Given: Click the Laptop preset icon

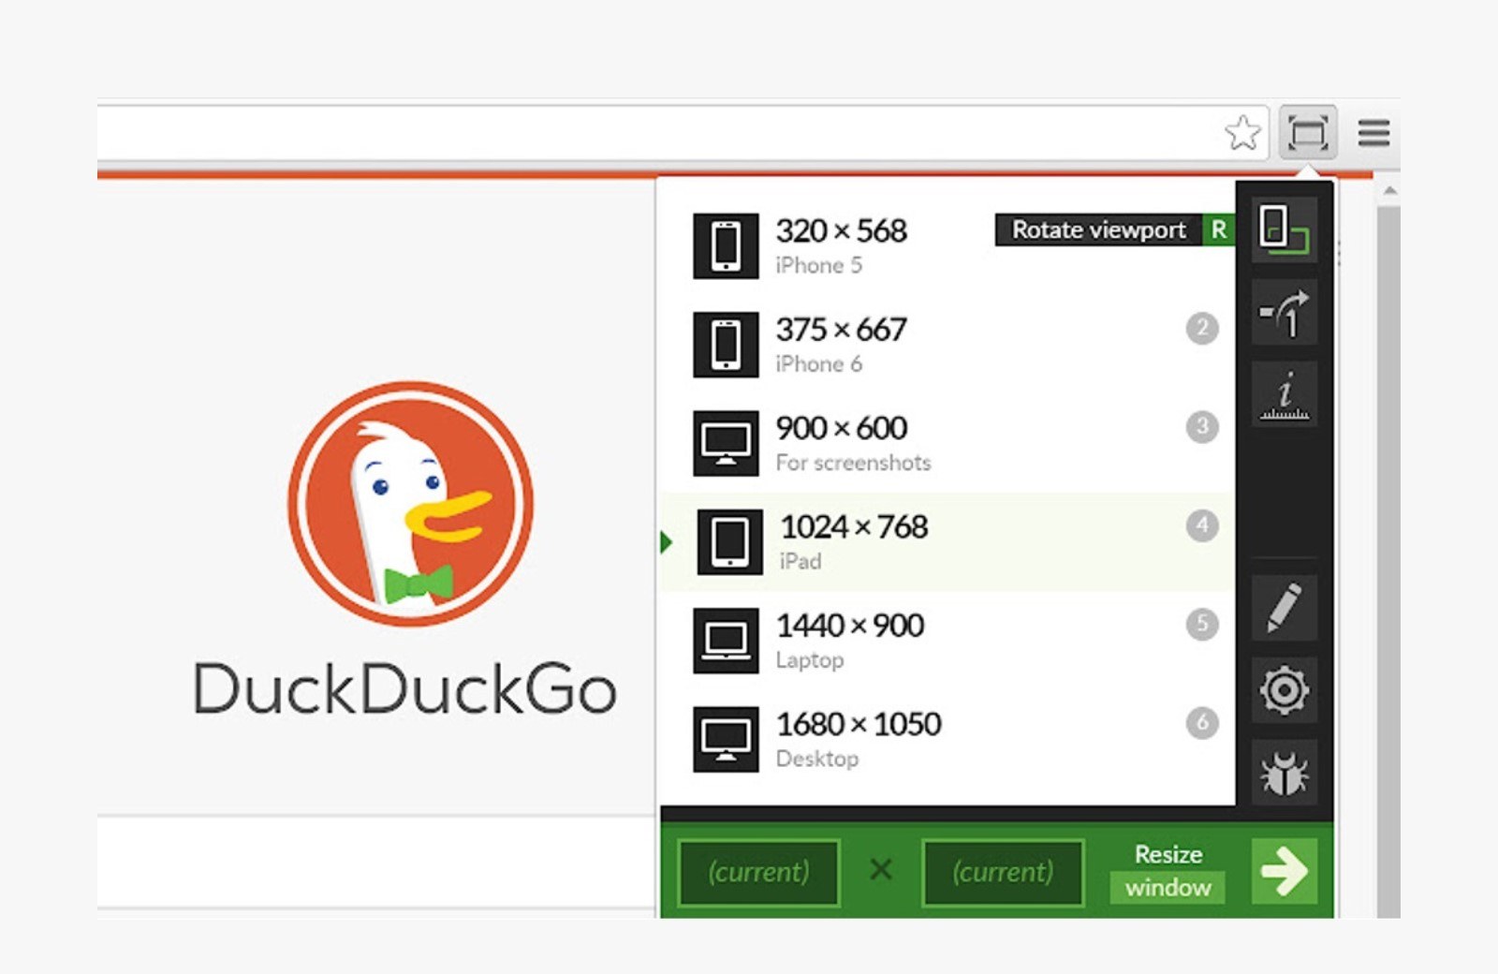Looking at the screenshot, I should point(726,641).
